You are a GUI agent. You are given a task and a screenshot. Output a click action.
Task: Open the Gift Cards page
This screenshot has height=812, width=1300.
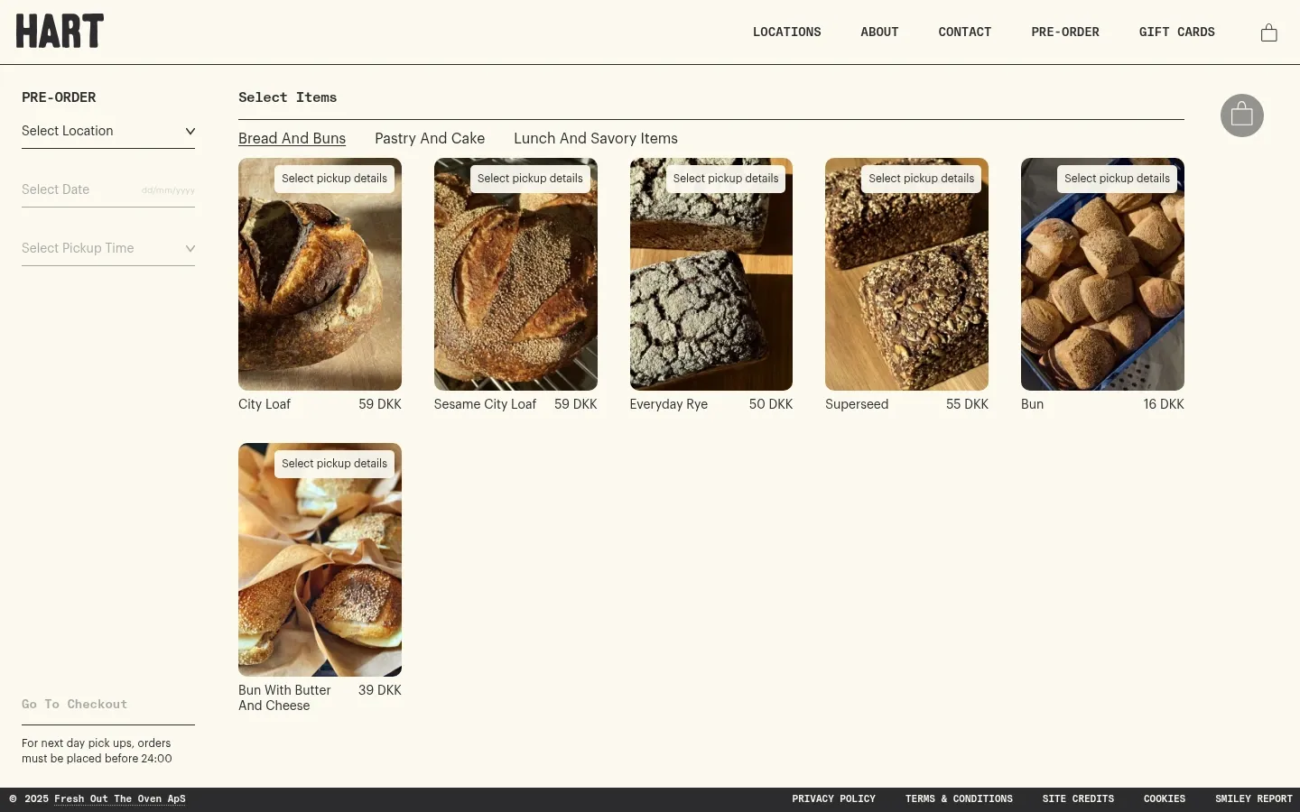pos(1177,32)
